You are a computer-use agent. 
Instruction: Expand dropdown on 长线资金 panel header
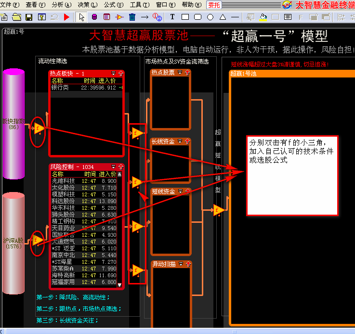pyautogui.click(x=180, y=141)
